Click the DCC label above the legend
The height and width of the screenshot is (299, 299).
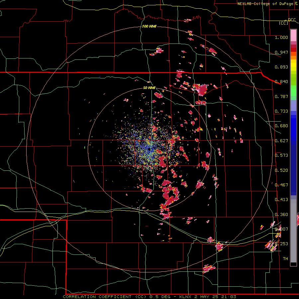click(292, 20)
